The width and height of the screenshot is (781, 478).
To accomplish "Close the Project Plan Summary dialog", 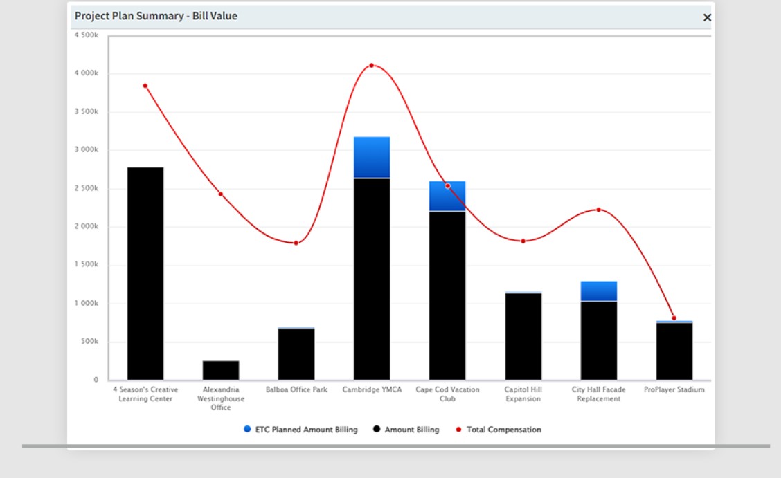I will [707, 17].
